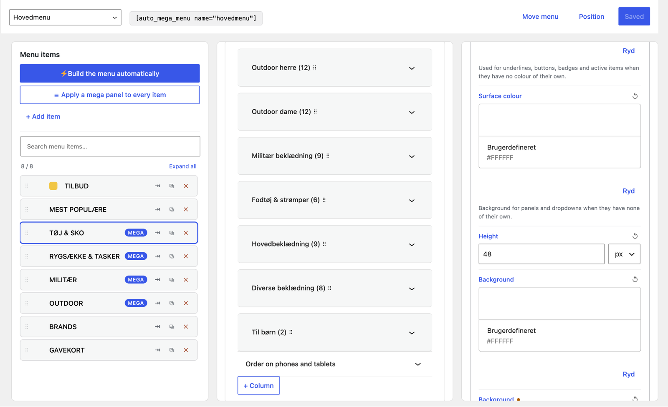Click the Add item link
Image resolution: width=668 pixels, height=407 pixels.
tap(43, 117)
